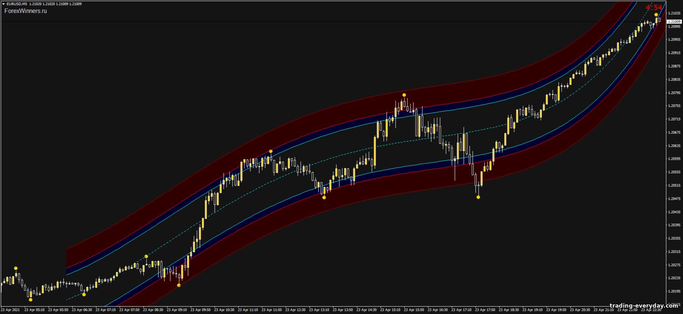Click the ForexWinners.ru chart label
This screenshot has width=683, height=314.
tap(25, 11)
